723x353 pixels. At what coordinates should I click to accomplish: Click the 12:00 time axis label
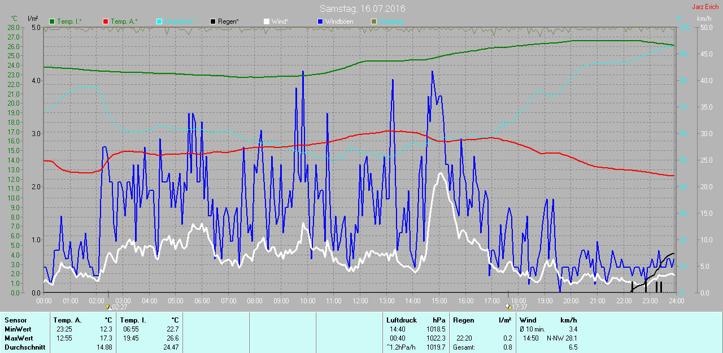[360, 301]
